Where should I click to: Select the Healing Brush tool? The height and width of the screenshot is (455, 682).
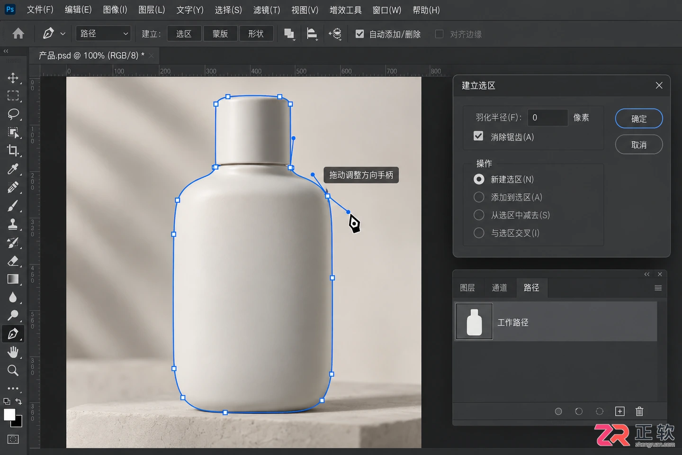tap(13, 187)
